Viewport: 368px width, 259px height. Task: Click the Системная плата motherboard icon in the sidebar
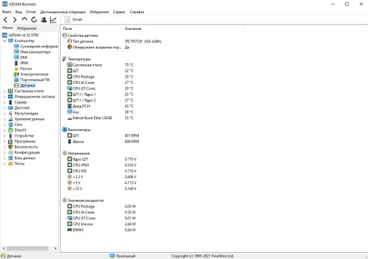(x=10, y=91)
